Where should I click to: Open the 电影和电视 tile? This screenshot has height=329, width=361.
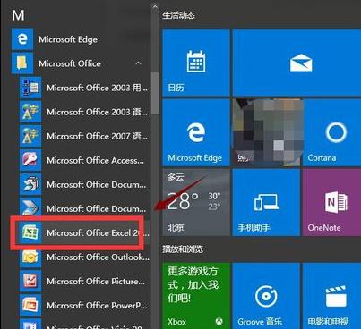(331, 296)
